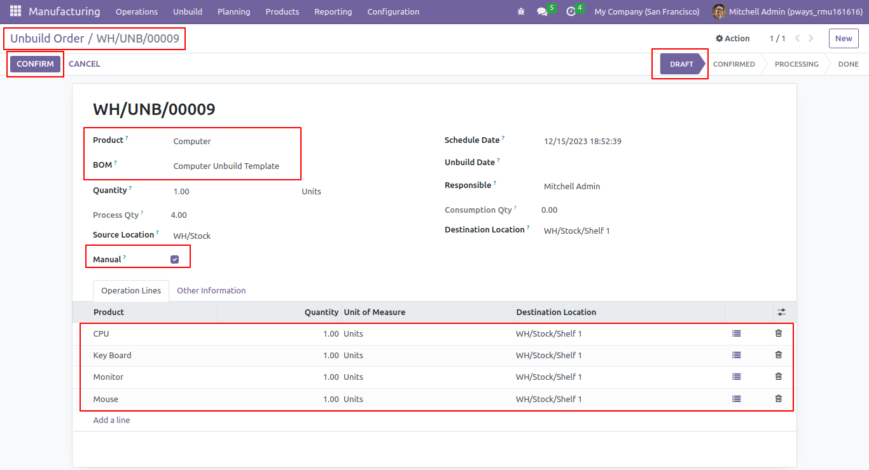The image size is (869, 470).
Task: Open column settings adjust icon
Action: coord(781,312)
